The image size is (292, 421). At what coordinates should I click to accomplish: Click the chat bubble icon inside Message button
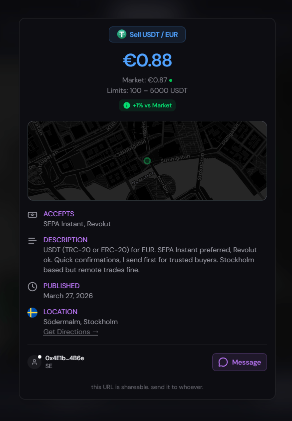[223, 362]
